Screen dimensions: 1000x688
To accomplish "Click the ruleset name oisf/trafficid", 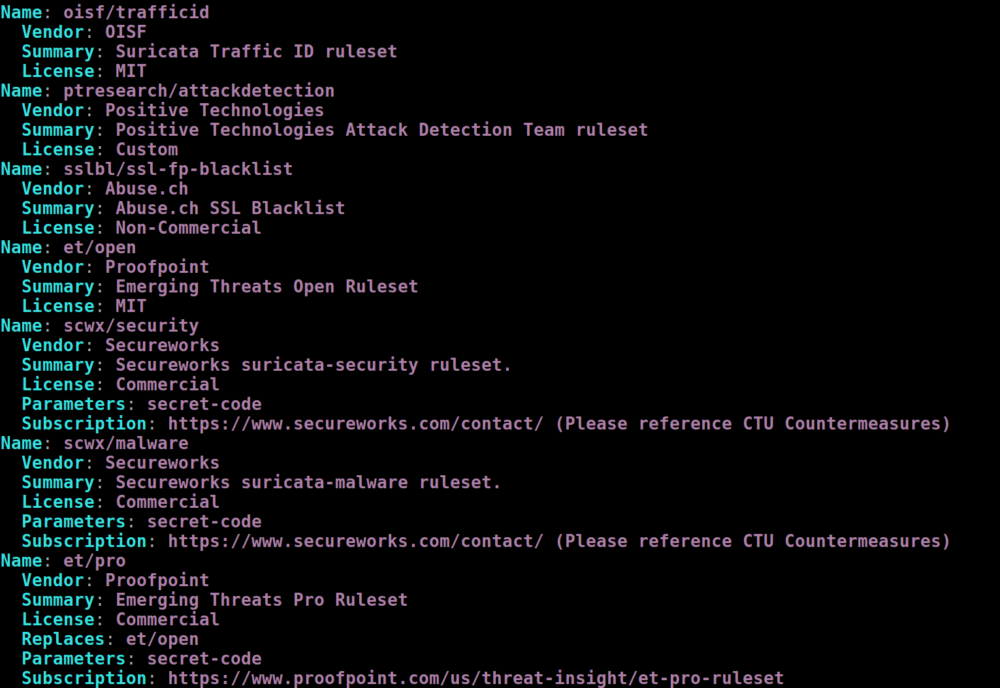I will (x=136, y=12).
